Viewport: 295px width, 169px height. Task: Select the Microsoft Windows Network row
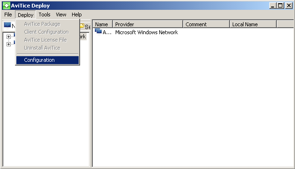pyautogui.click(x=193, y=32)
